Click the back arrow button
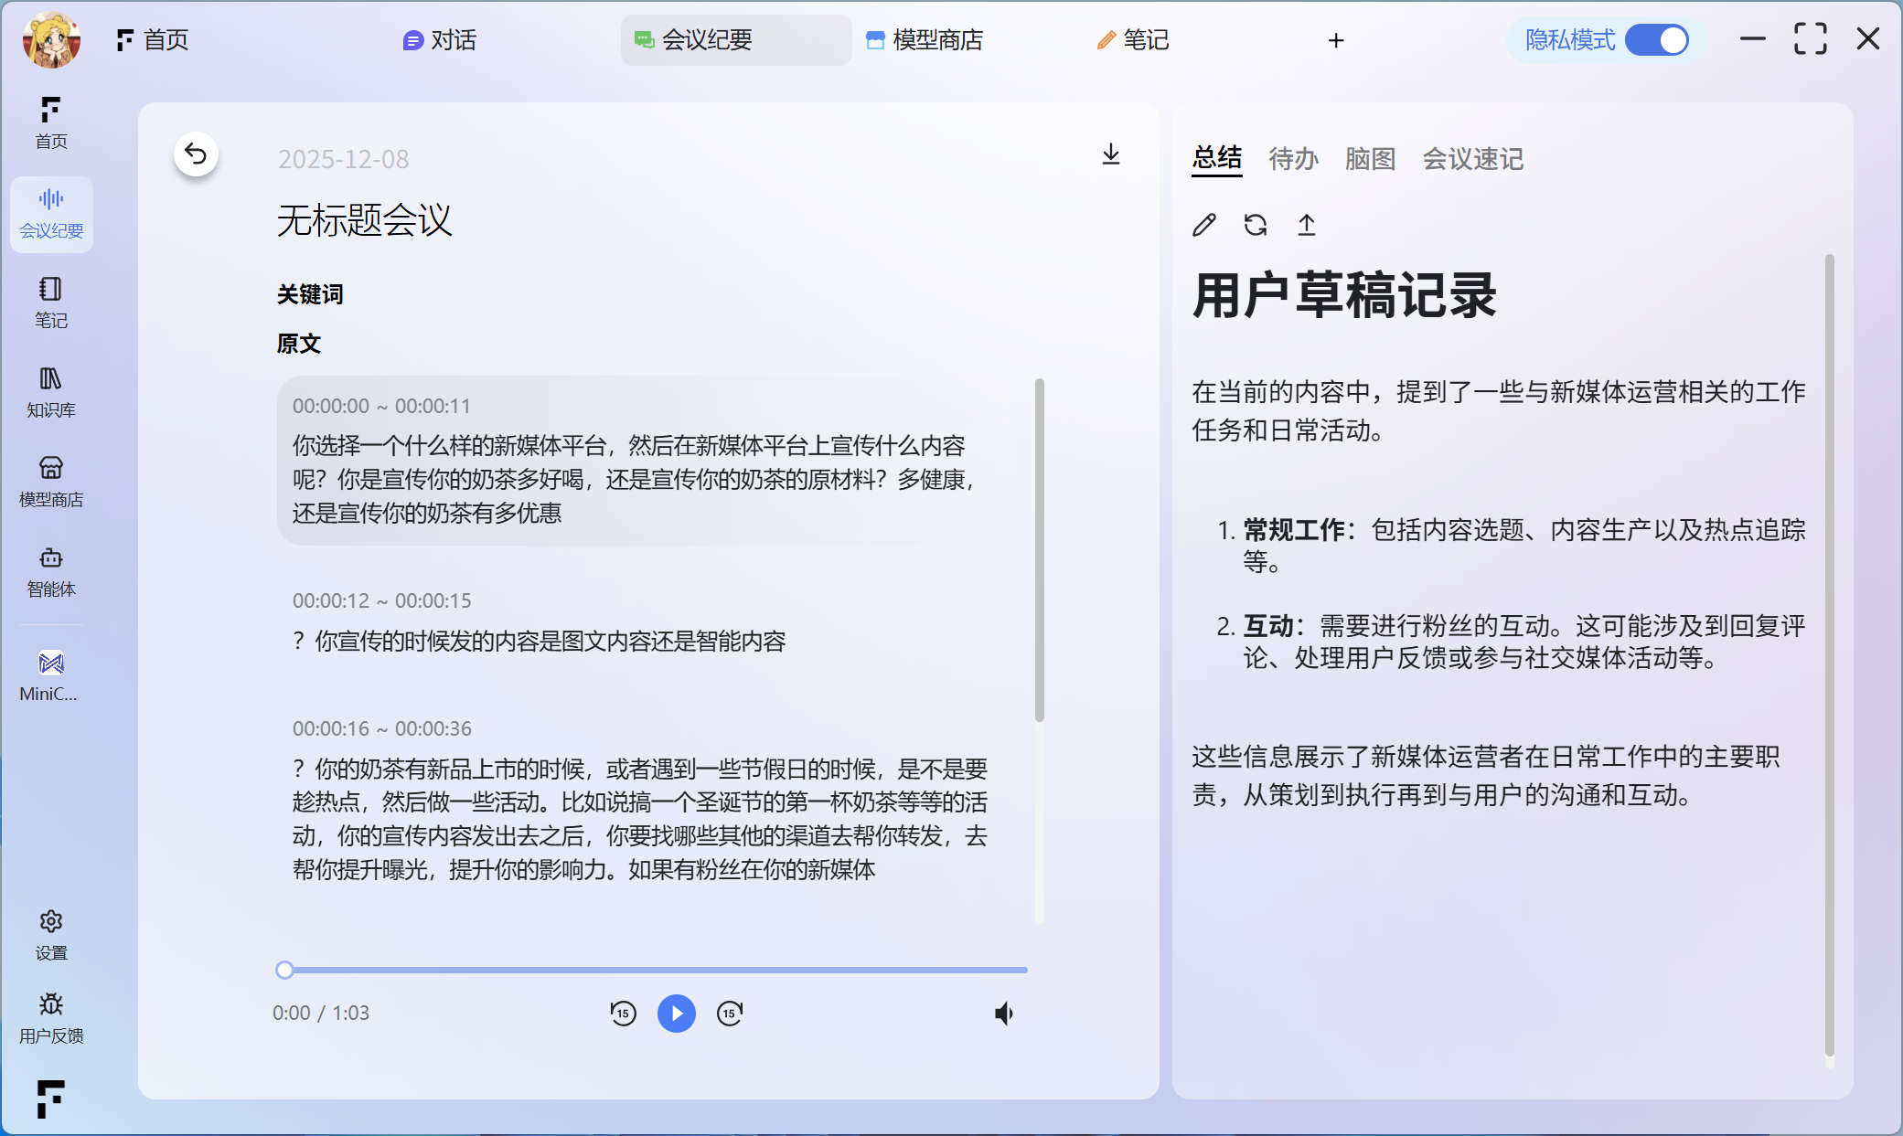 click(x=196, y=154)
